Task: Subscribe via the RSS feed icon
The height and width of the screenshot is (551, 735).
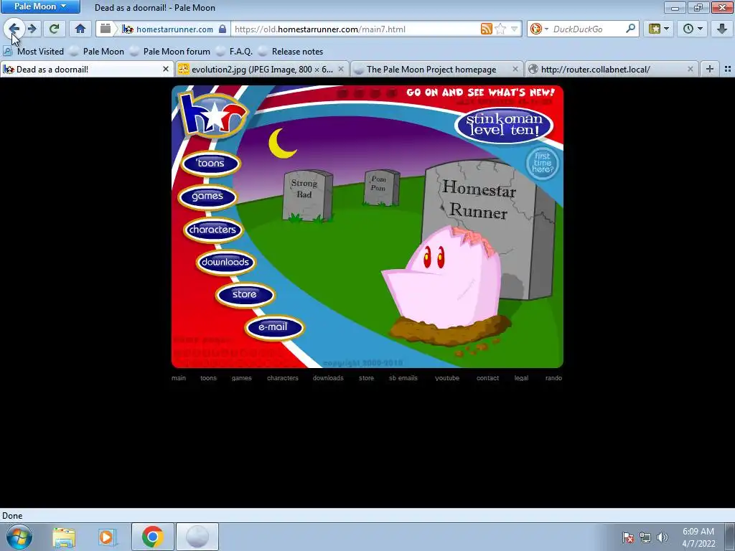Action: click(x=487, y=29)
